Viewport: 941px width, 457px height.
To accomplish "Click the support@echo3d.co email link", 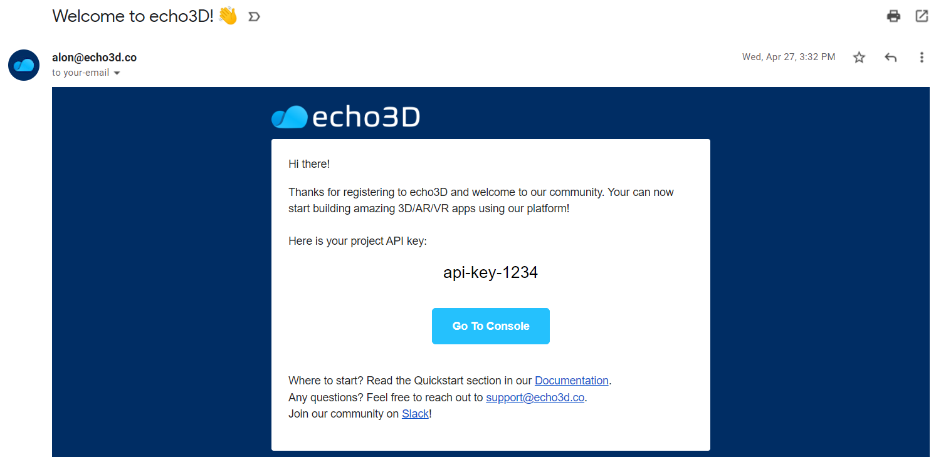I will tap(535, 398).
